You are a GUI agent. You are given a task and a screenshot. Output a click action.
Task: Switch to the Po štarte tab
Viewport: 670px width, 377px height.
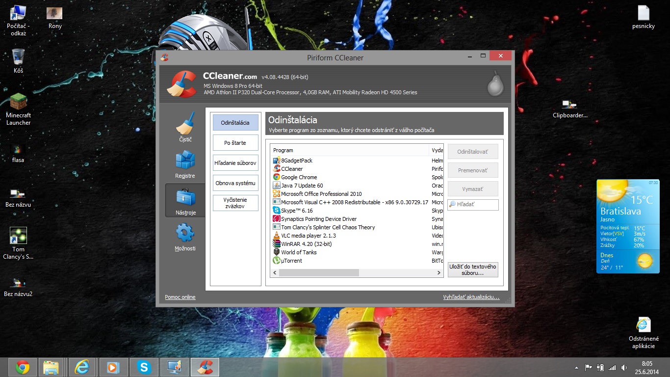[235, 142]
